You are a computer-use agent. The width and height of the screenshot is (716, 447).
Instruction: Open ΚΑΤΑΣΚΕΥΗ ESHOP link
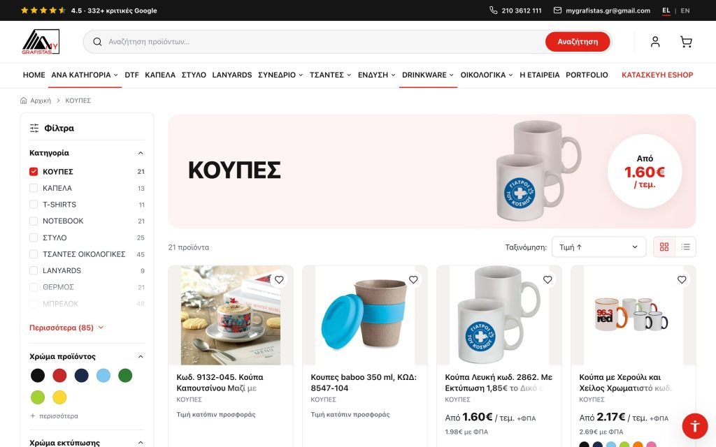point(657,75)
